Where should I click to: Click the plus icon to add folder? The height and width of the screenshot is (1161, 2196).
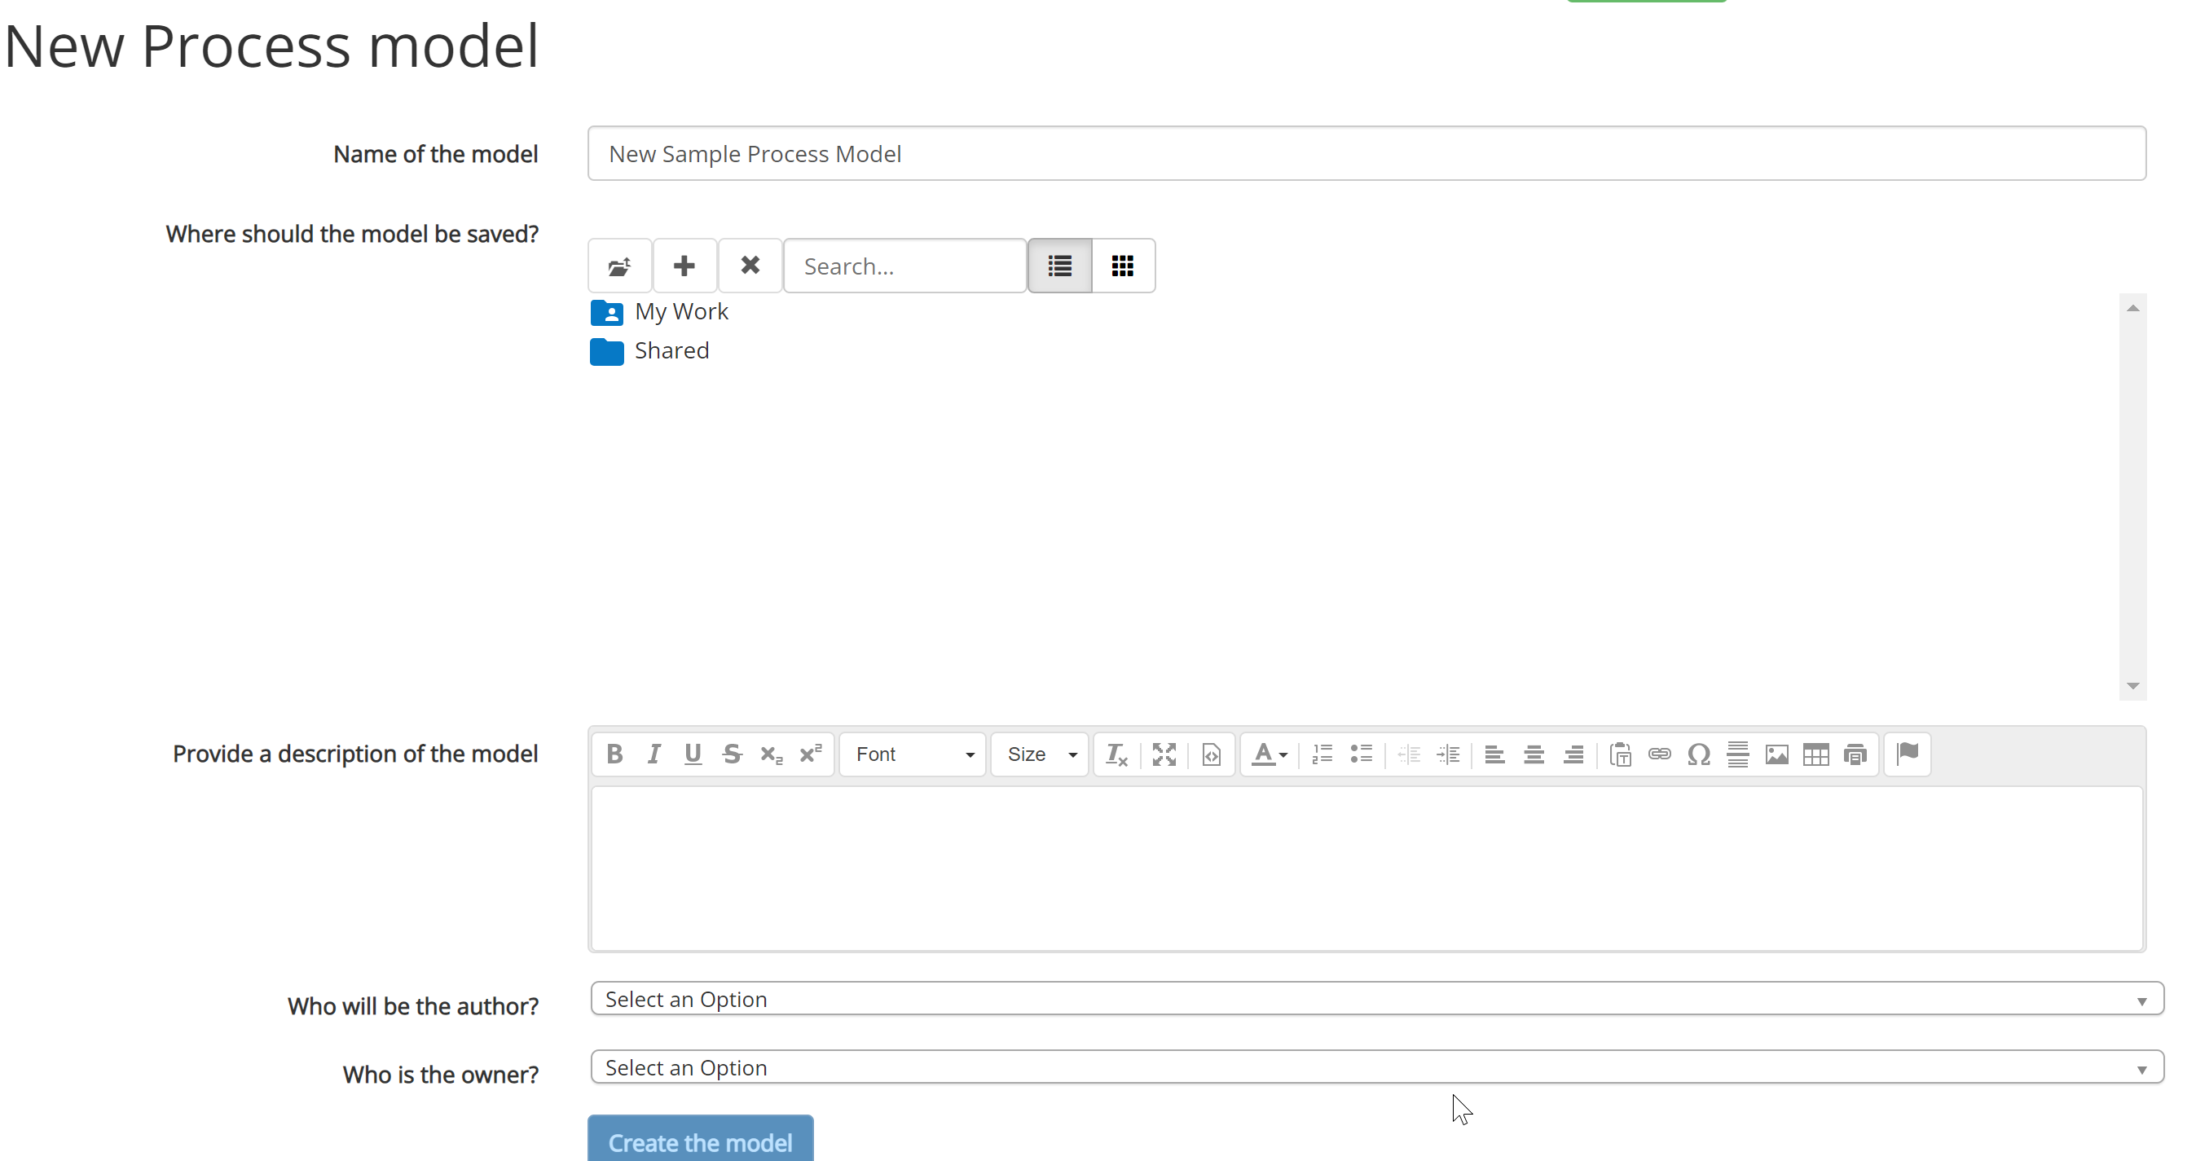684,266
